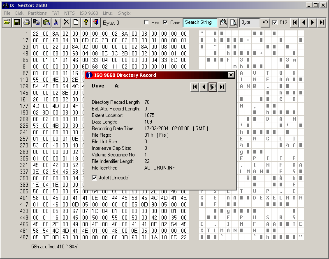The height and width of the screenshot is (259, 329).
Task: Click the Cut scissors icon
Action: pyautogui.click(x=56, y=23)
